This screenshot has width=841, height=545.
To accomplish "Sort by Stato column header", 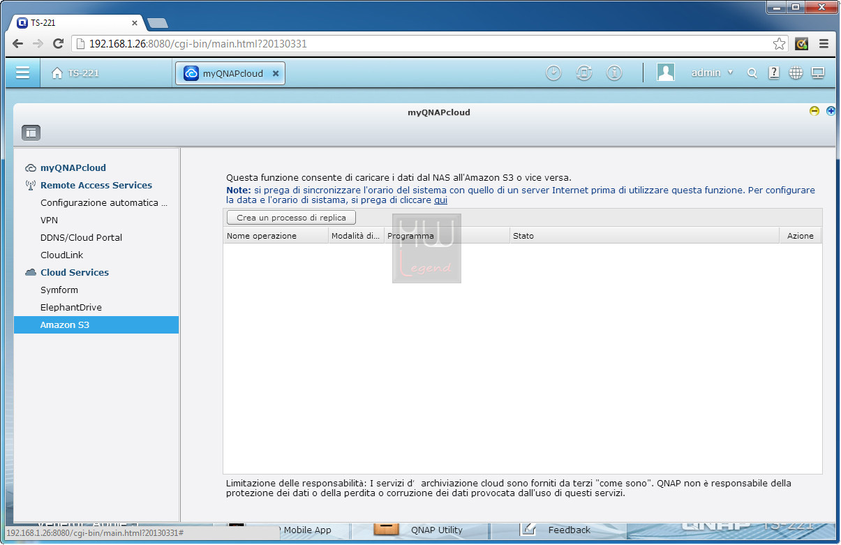I will [644, 236].
